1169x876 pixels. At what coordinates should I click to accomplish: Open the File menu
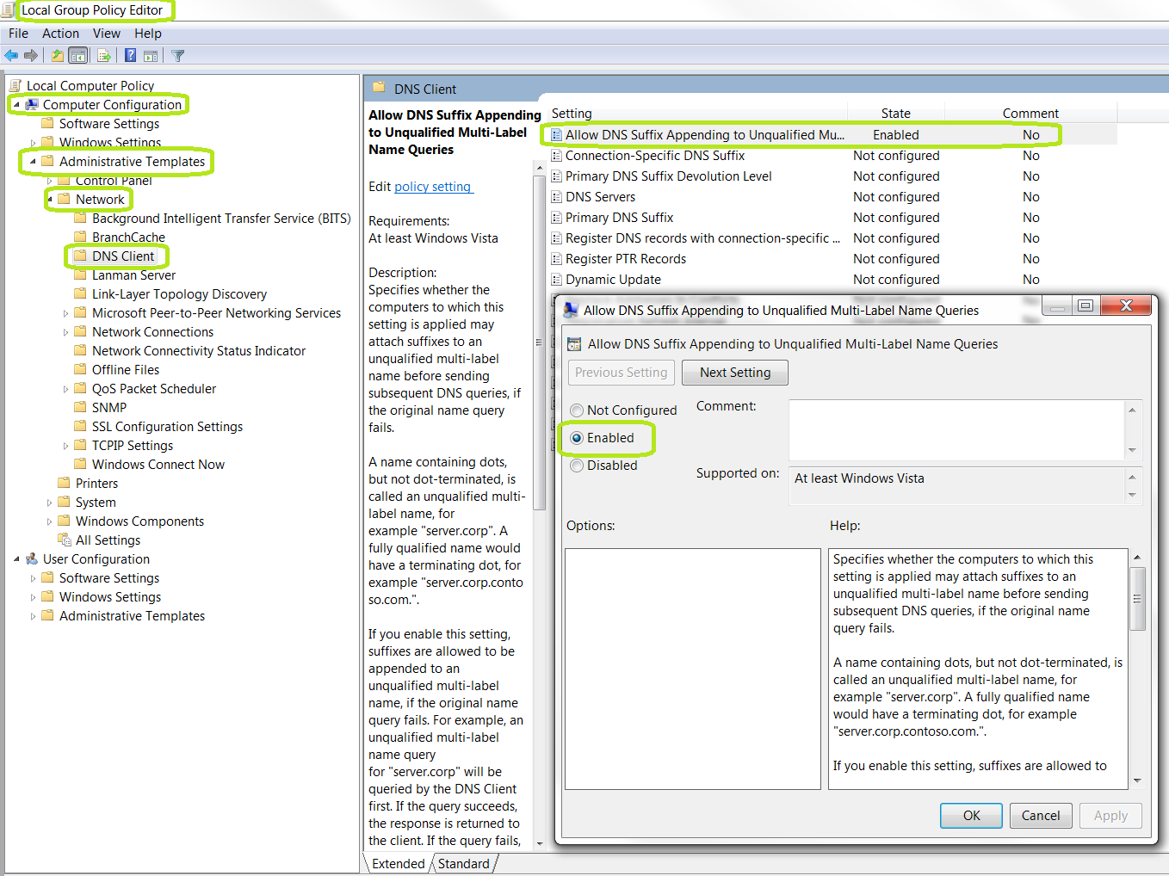coord(18,34)
